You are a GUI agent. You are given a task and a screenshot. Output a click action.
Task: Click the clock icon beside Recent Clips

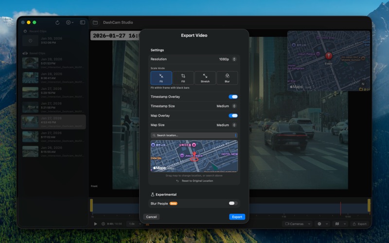25,31
